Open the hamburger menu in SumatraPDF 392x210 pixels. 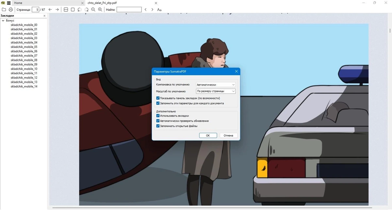(x=9, y=3)
